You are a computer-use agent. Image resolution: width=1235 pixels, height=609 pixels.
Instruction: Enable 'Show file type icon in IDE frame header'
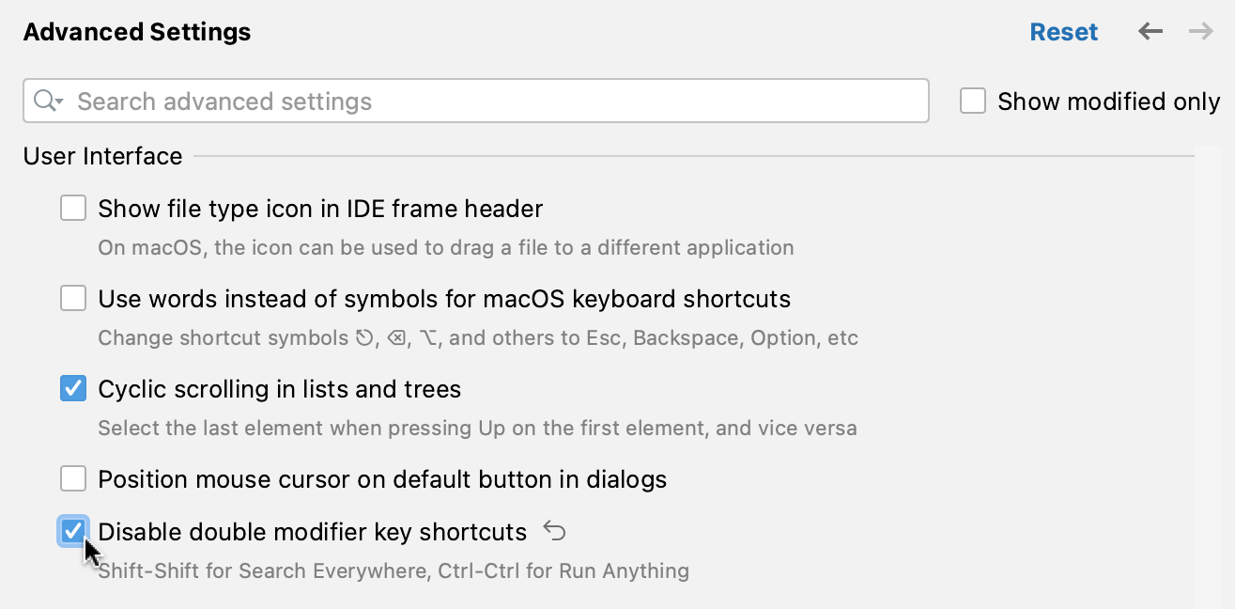click(73, 208)
